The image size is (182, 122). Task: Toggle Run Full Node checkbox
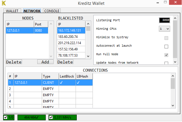tap(166, 55)
